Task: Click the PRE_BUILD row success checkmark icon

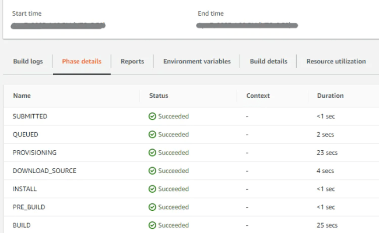Action: click(152, 207)
